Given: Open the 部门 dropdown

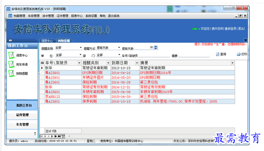Looking at the screenshot, I should click(x=119, y=55).
